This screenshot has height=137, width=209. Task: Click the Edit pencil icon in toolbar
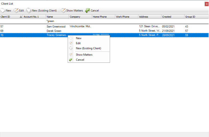16,10
